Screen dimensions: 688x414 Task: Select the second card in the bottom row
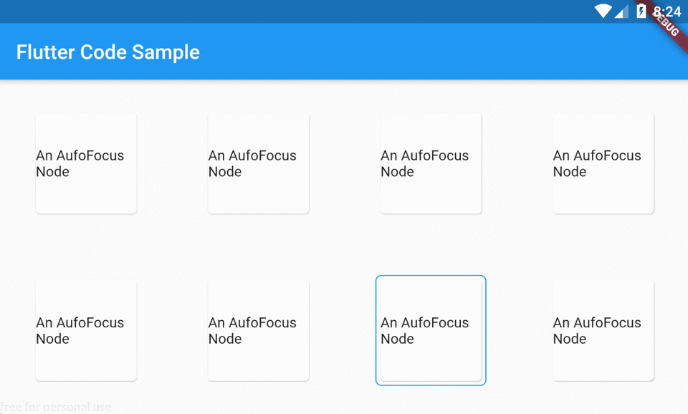click(x=259, y=330)
